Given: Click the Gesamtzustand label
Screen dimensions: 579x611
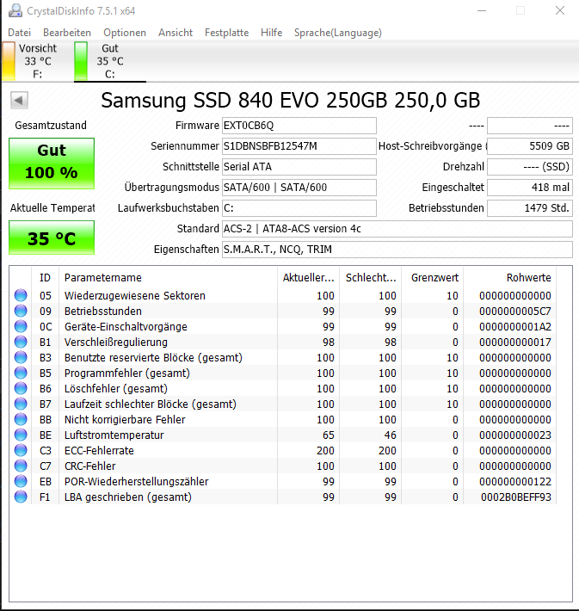Looking at the screenshot, I should (51, 126).
